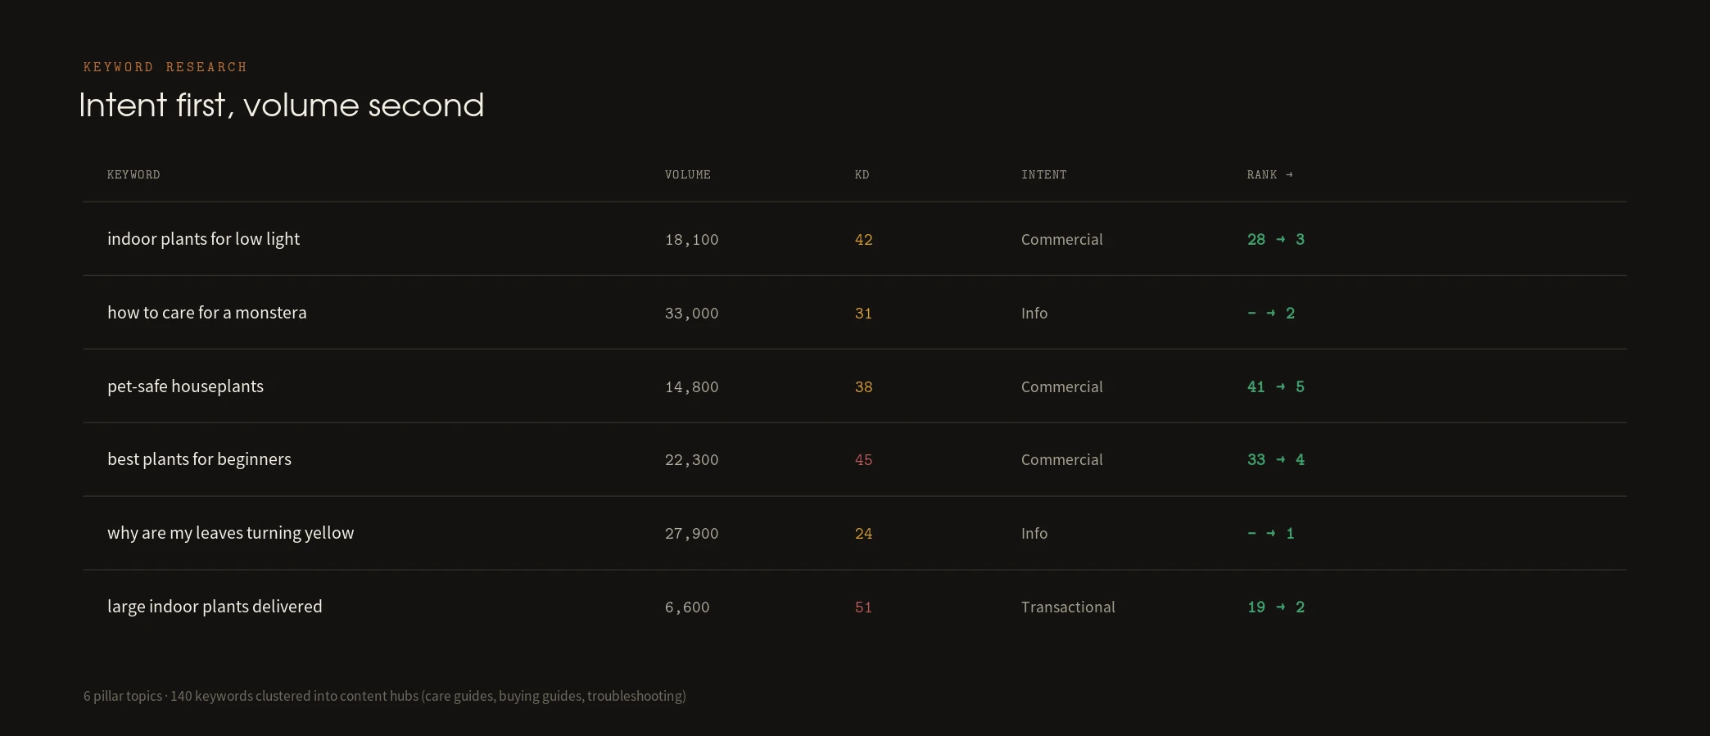Click the volume value 33,000

click(x=691, y=313)
